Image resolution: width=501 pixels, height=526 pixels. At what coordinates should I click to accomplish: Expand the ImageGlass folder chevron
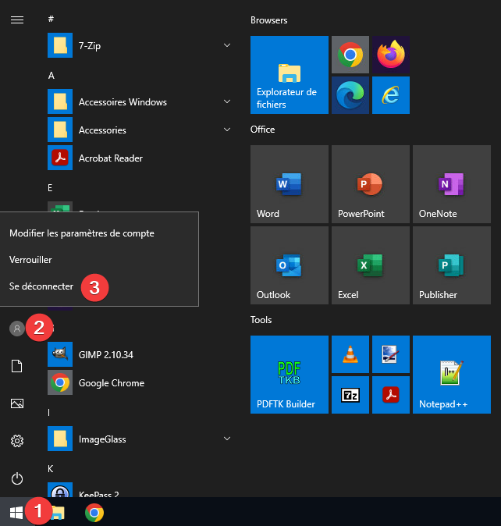click(x=227, y=439)
